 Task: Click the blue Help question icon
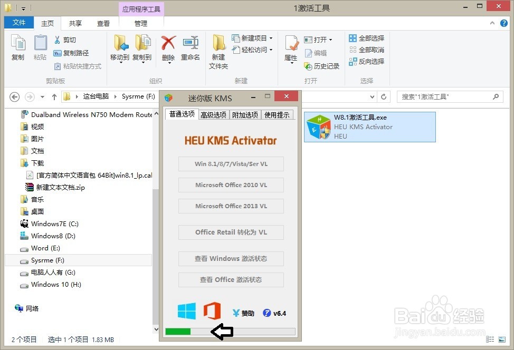coord(504,23)
